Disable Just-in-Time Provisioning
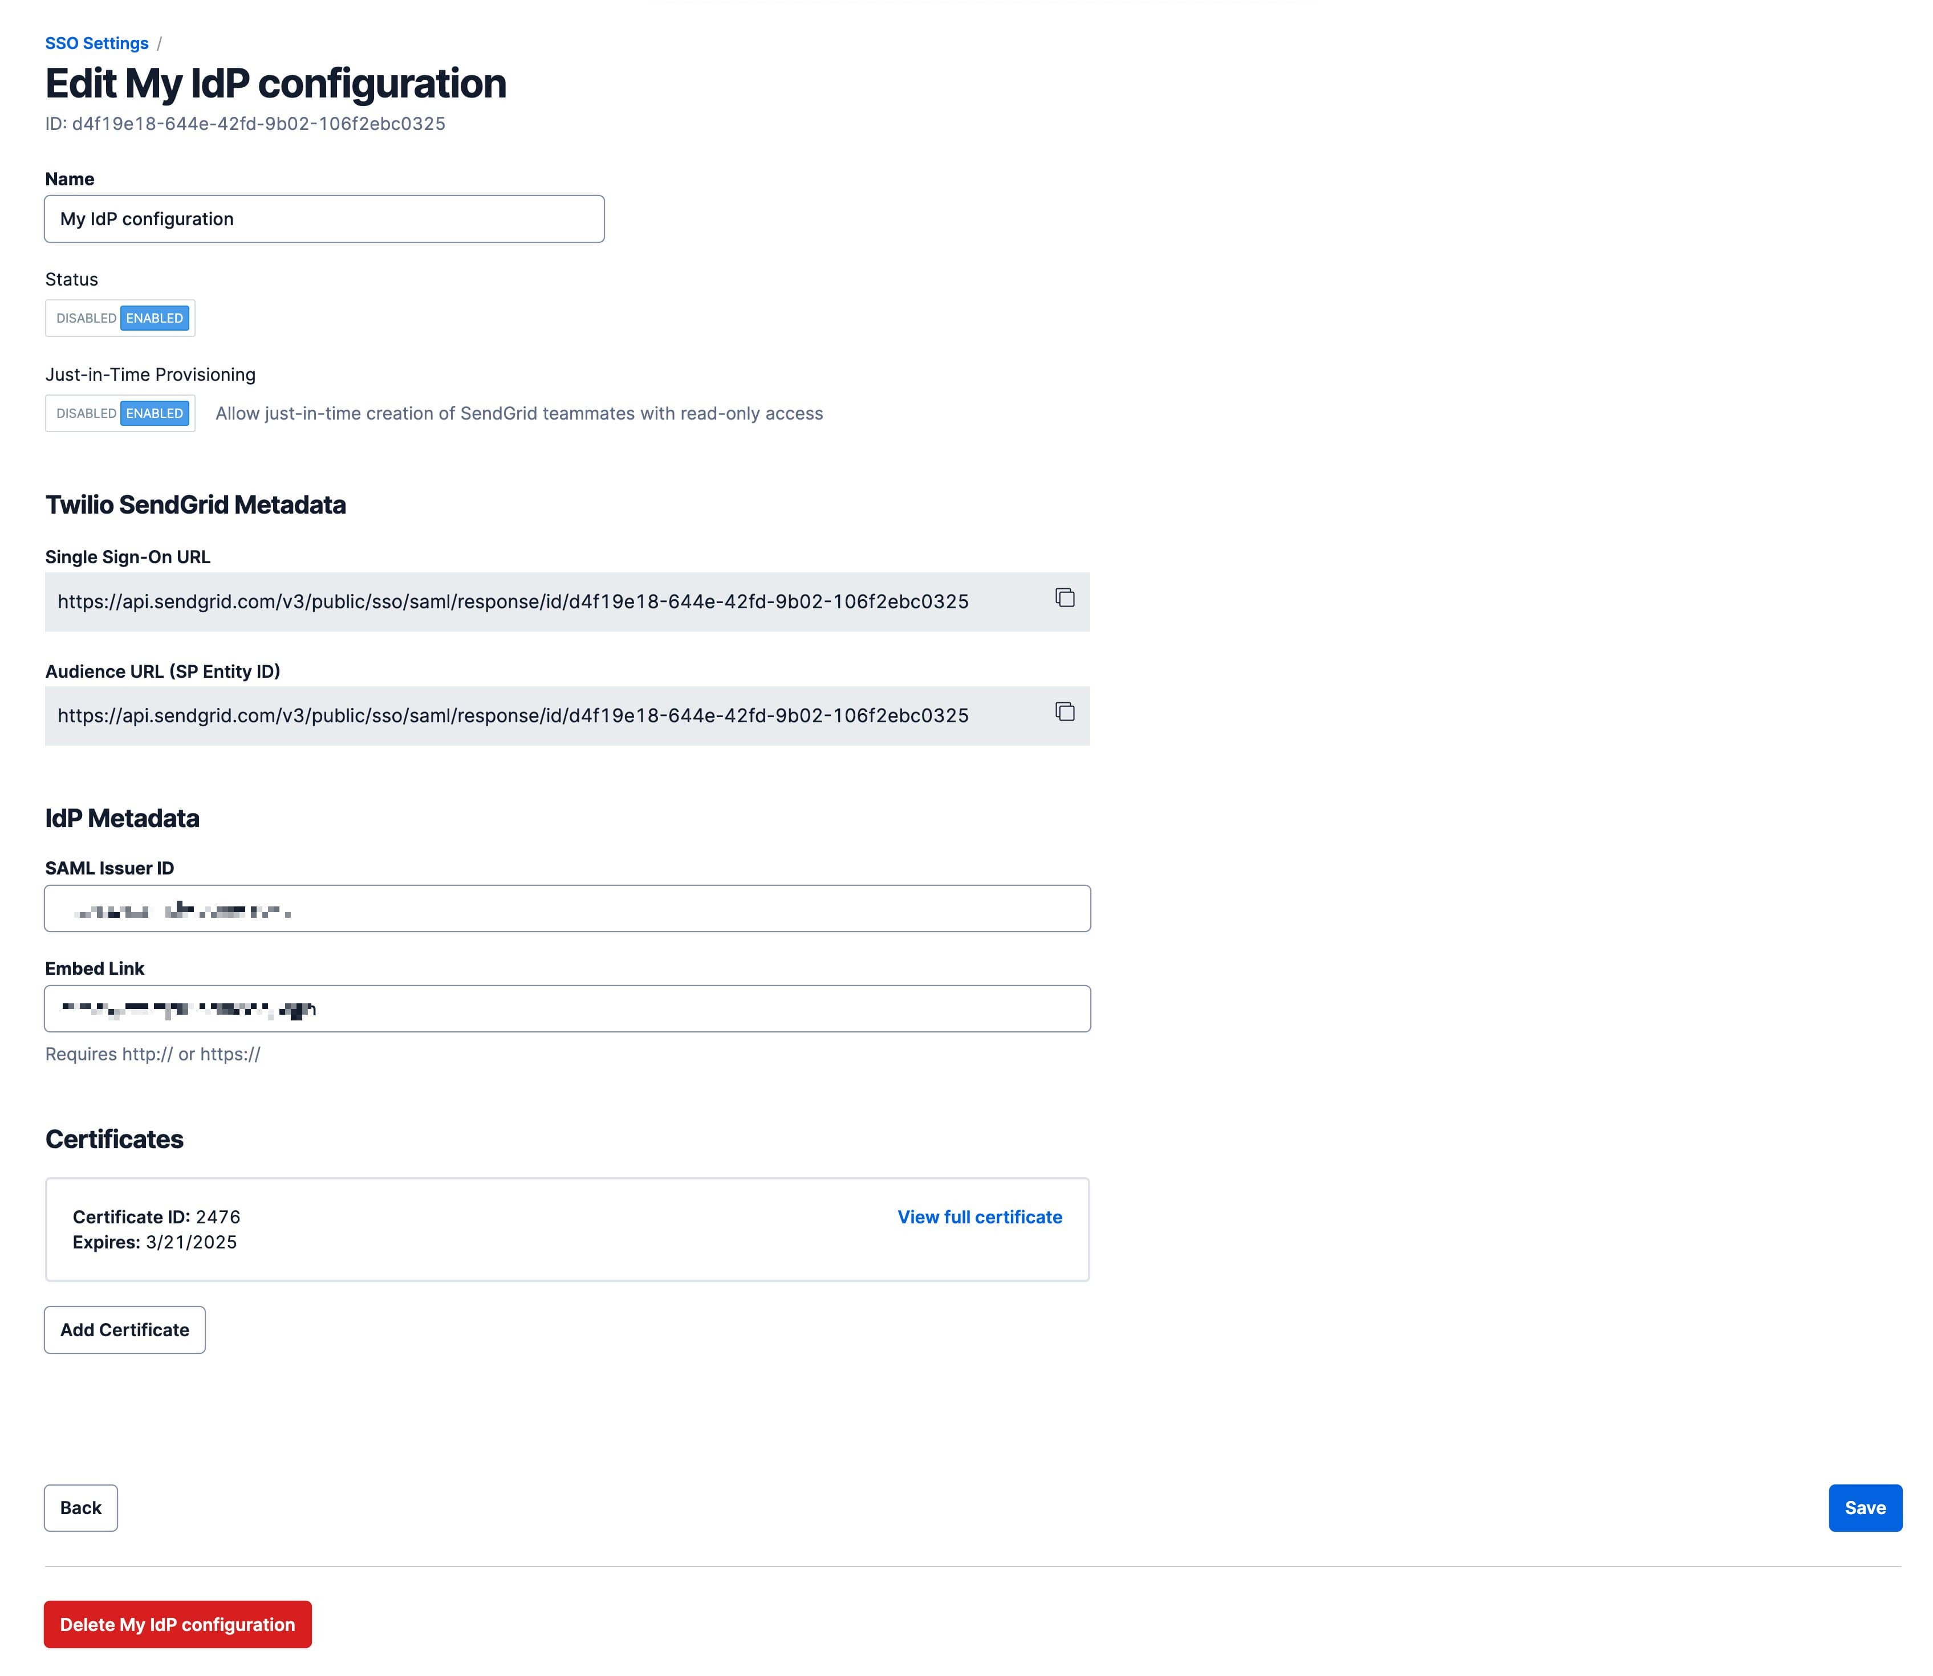This screenshot has height=1676, width=1933. point(84,413)
